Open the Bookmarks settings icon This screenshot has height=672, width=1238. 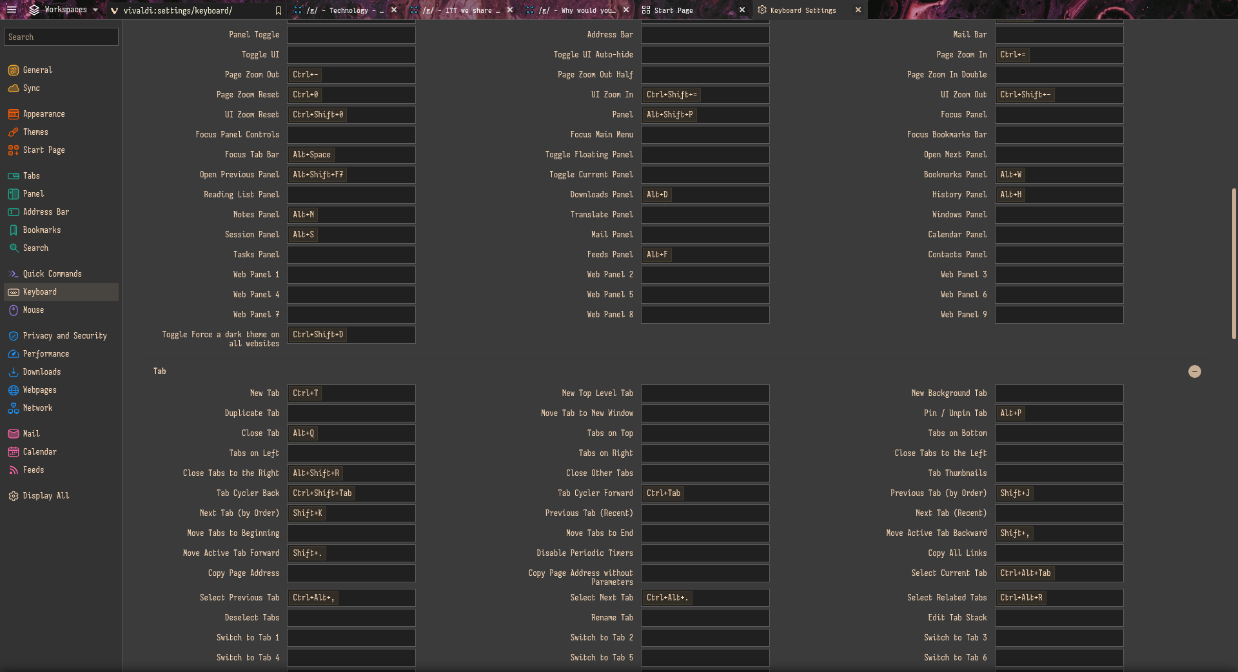click(x=14, y=230)
